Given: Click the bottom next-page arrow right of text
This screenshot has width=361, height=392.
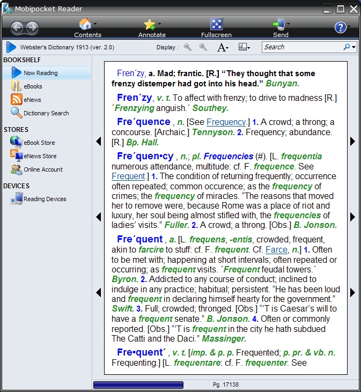Looking at the screenshot, I should pos(352,292).
